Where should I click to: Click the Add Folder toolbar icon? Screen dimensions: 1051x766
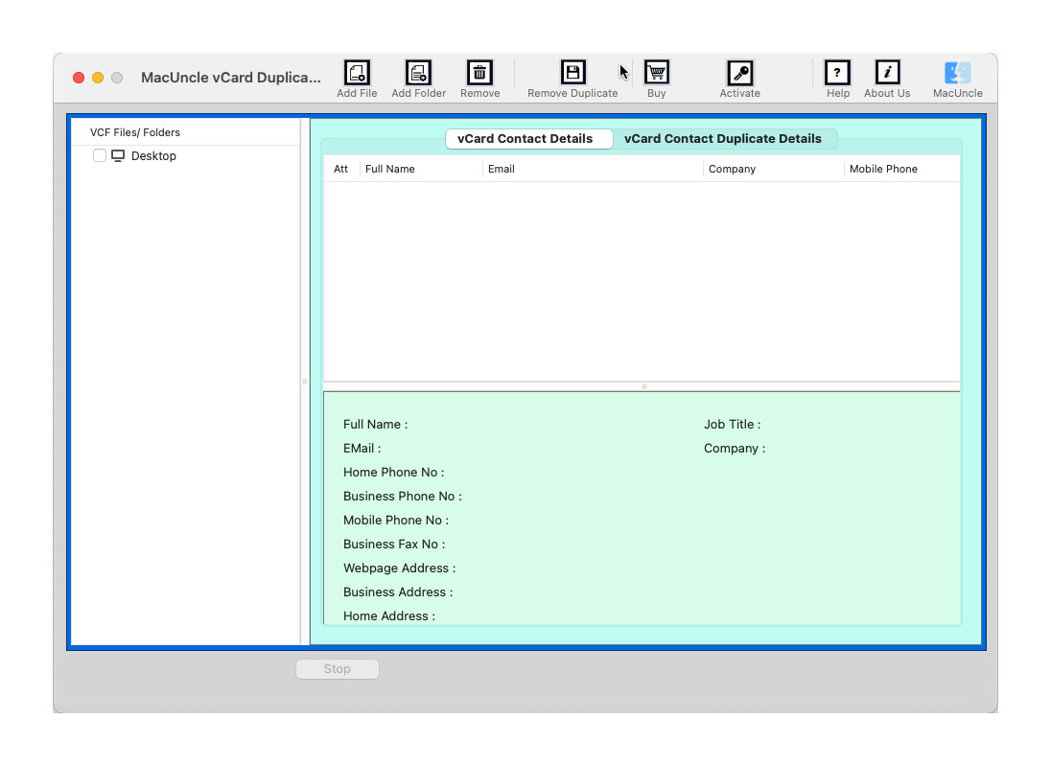[418, 73]
